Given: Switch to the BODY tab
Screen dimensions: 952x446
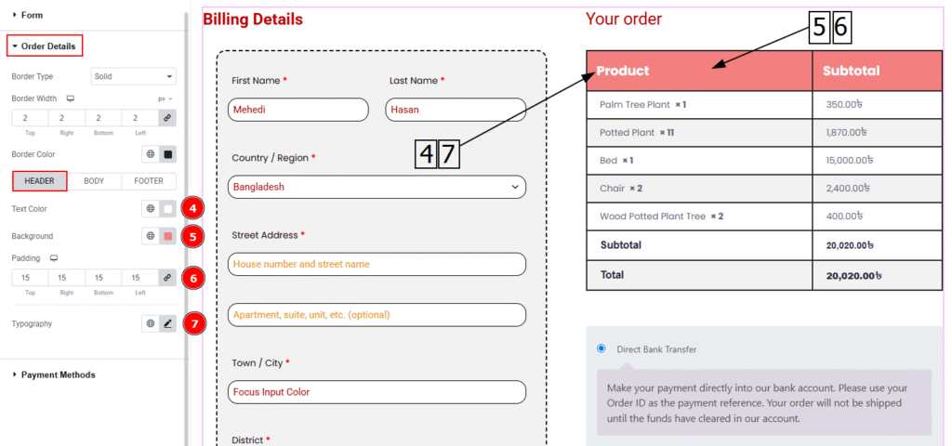Looking at the screenshot, I should click(x=94, y=181).
